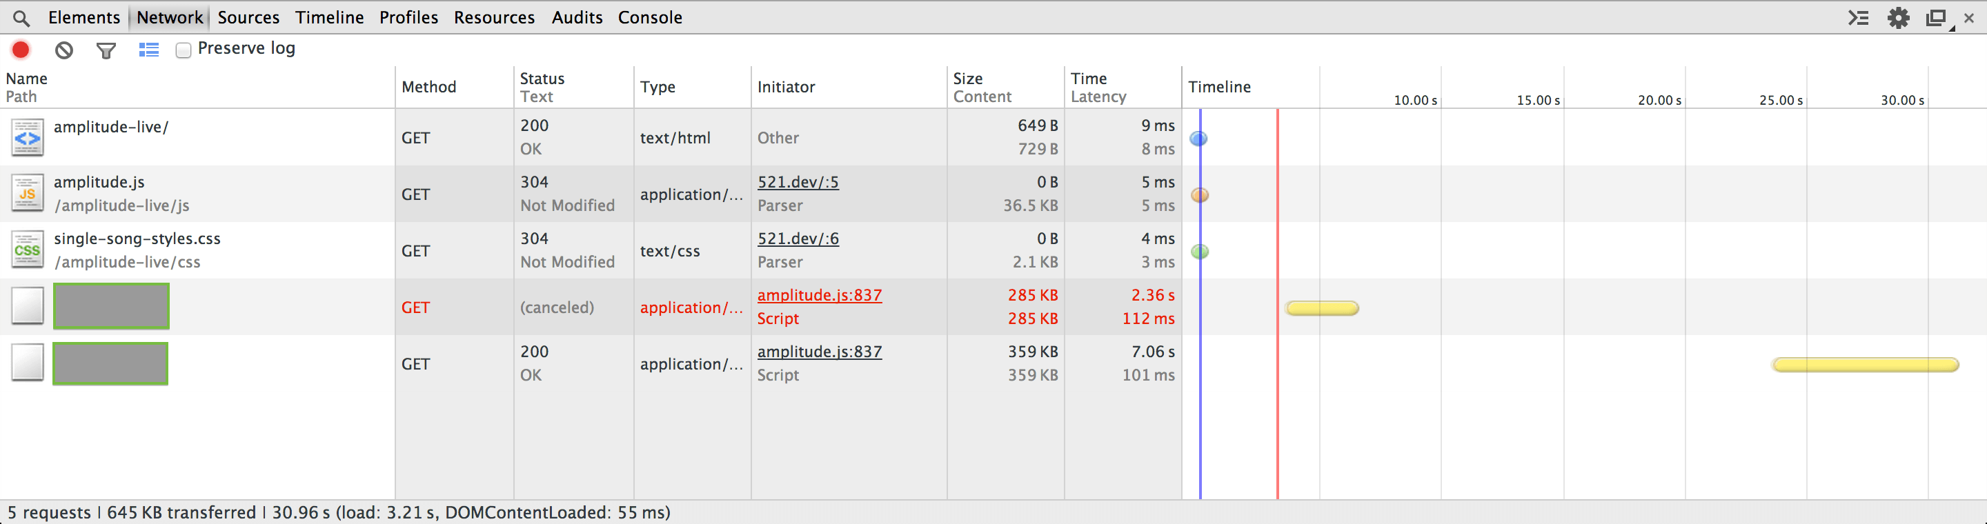
Task: Clear the network log icon
Action: coord(64,50)
